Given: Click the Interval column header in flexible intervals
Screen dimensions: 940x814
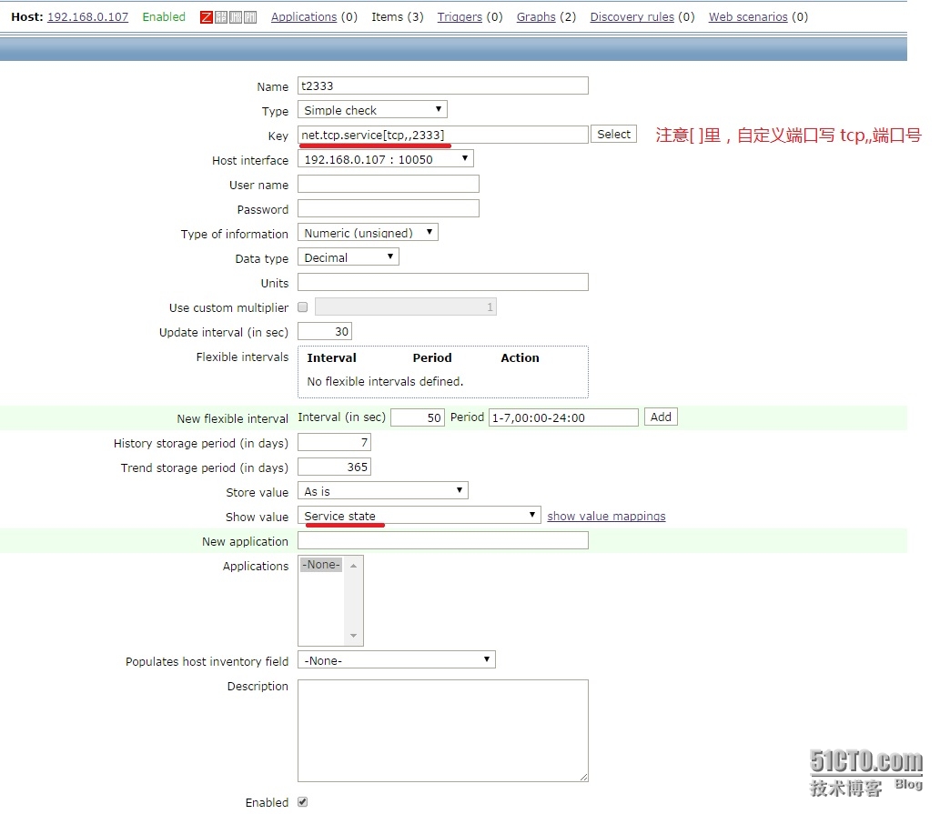Looking at the screenshot, I should coord(331,357).
